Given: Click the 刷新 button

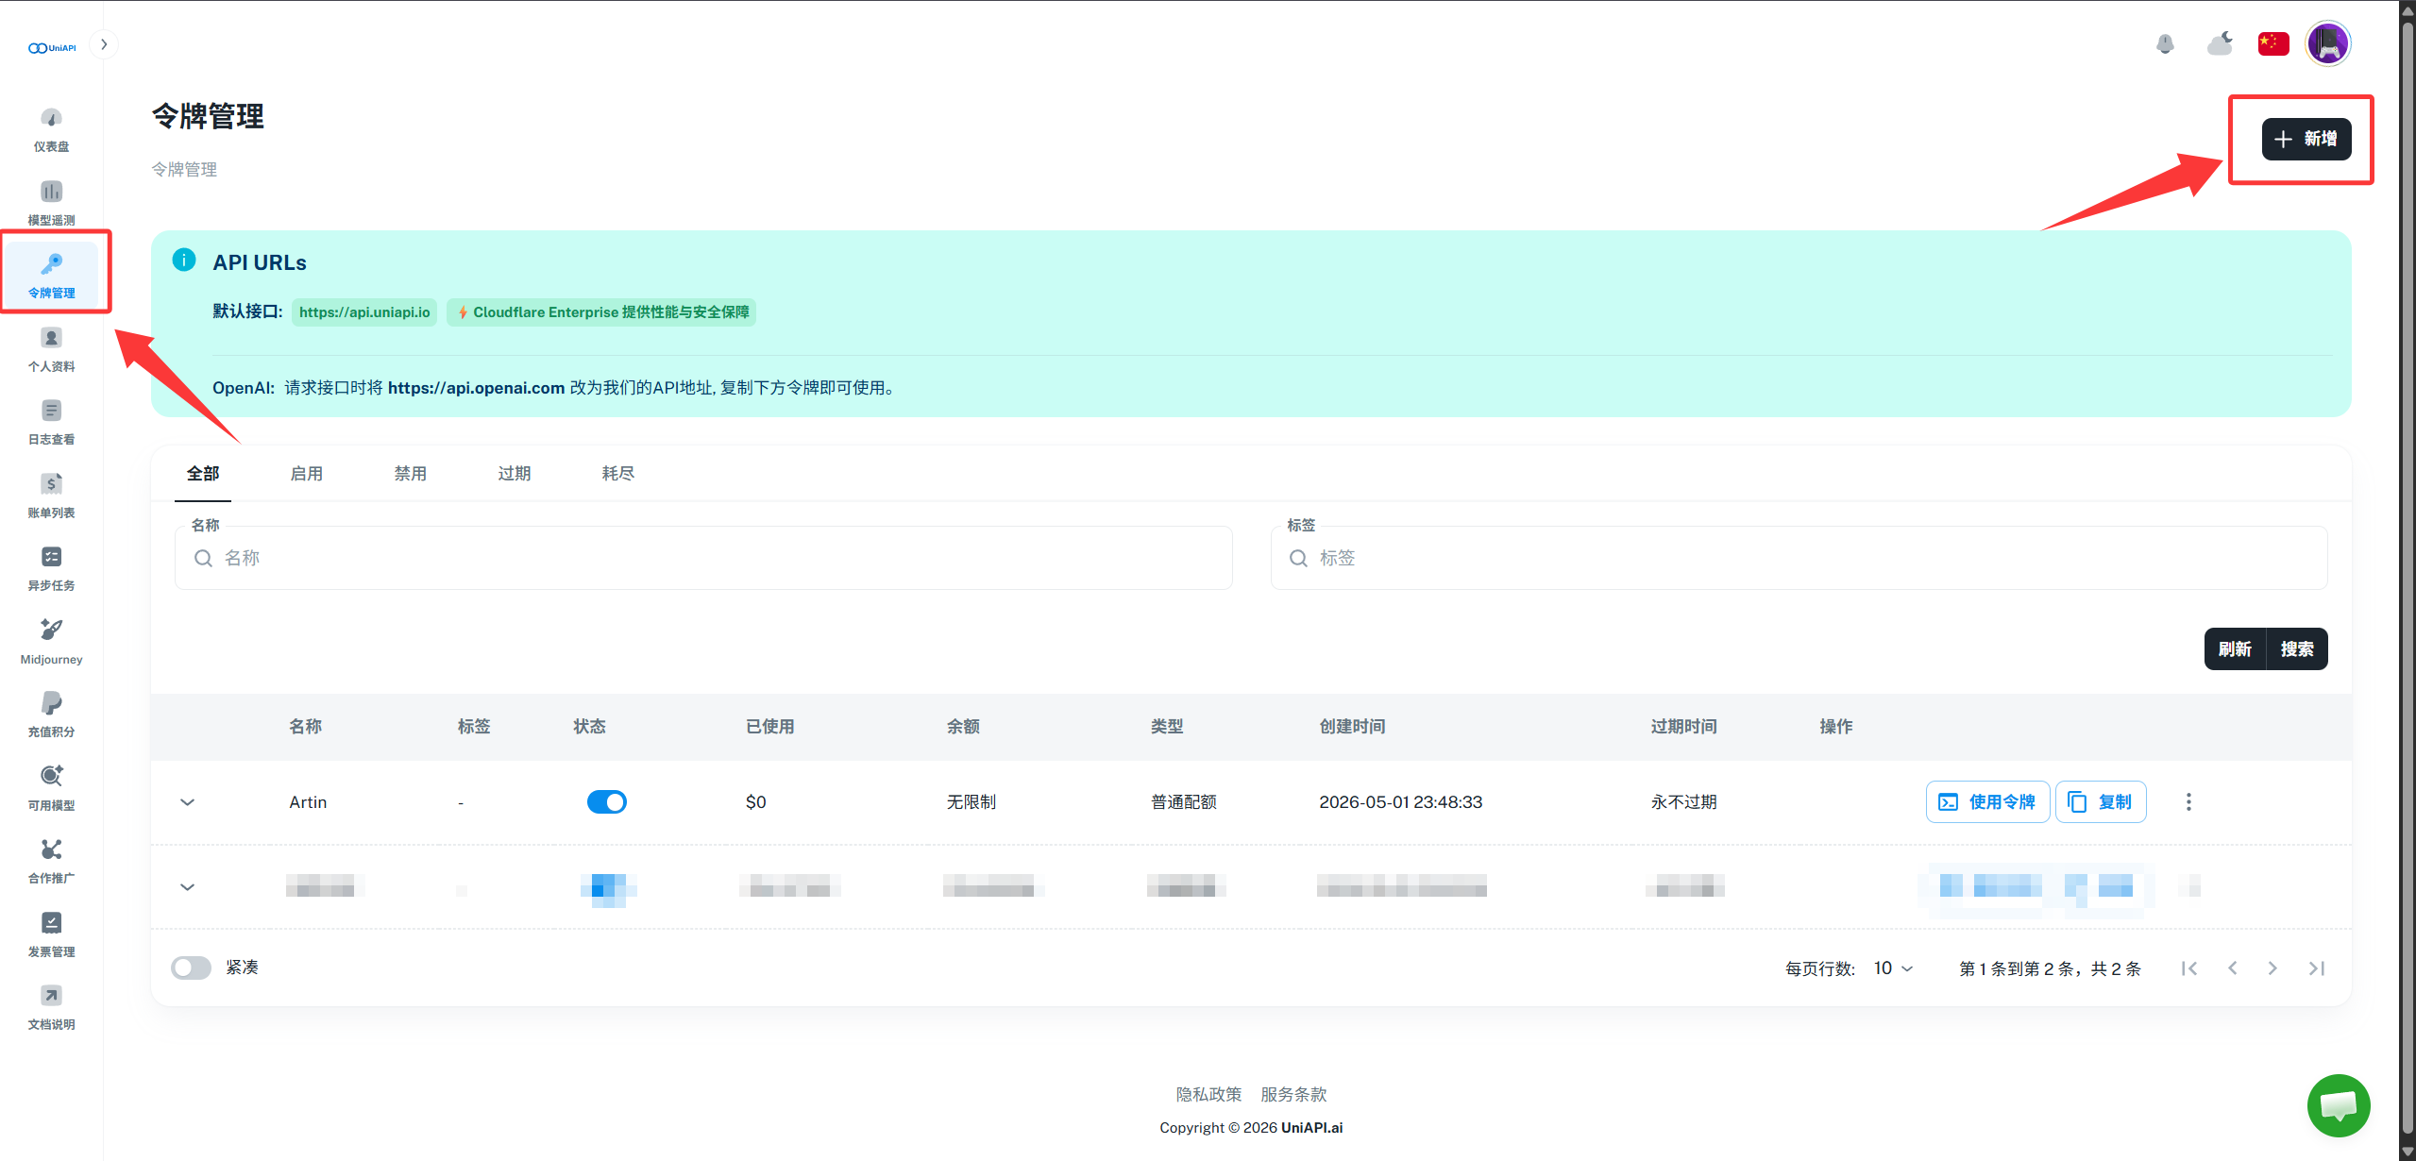Looking at the screenshot, I should click(x=2235, y=649).
